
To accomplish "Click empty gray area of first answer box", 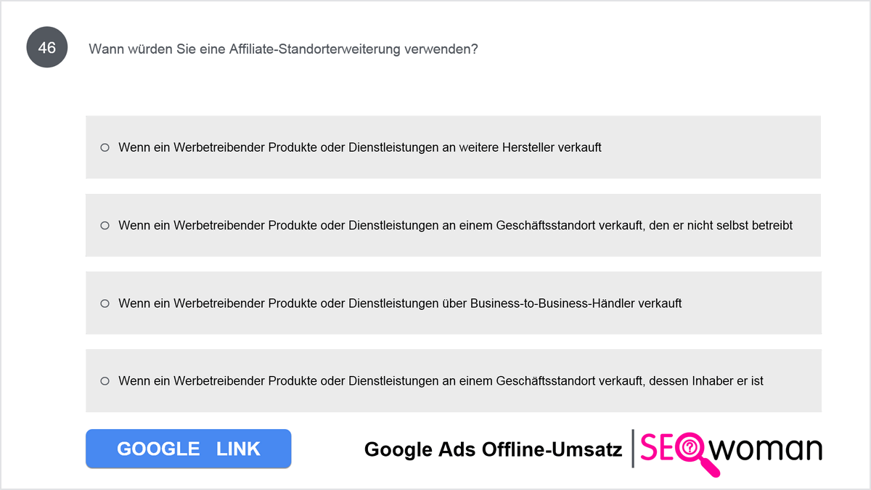I will (x=711, y=147).
